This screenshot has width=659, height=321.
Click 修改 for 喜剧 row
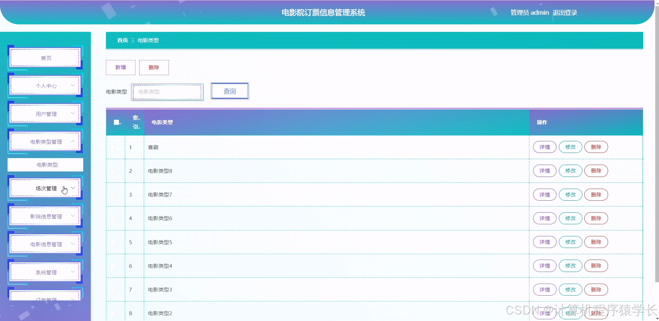click(x=571, y=147)
